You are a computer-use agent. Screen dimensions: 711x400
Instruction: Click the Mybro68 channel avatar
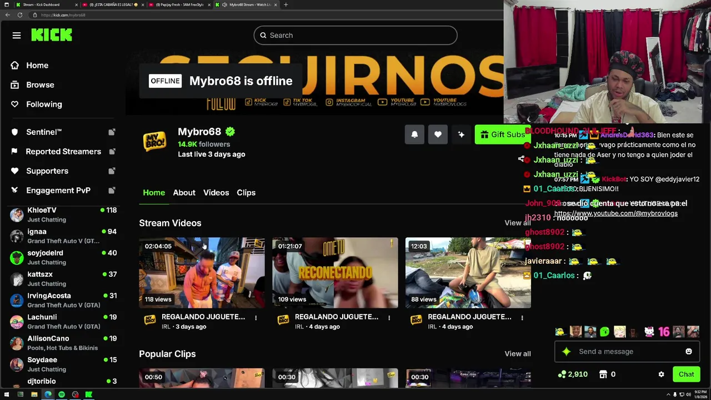tap(154, 141)
